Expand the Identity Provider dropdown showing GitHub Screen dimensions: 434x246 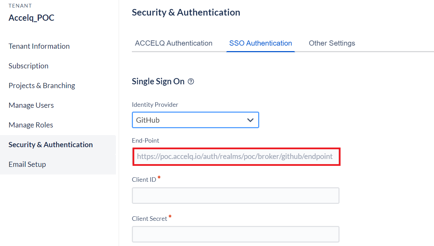click(195, 120)
